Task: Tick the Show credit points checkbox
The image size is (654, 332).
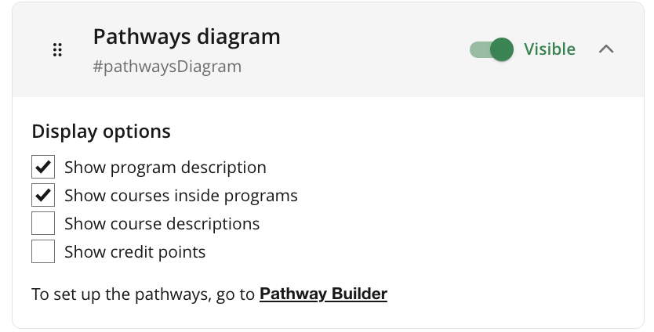Action: click(x=43, y=252)
